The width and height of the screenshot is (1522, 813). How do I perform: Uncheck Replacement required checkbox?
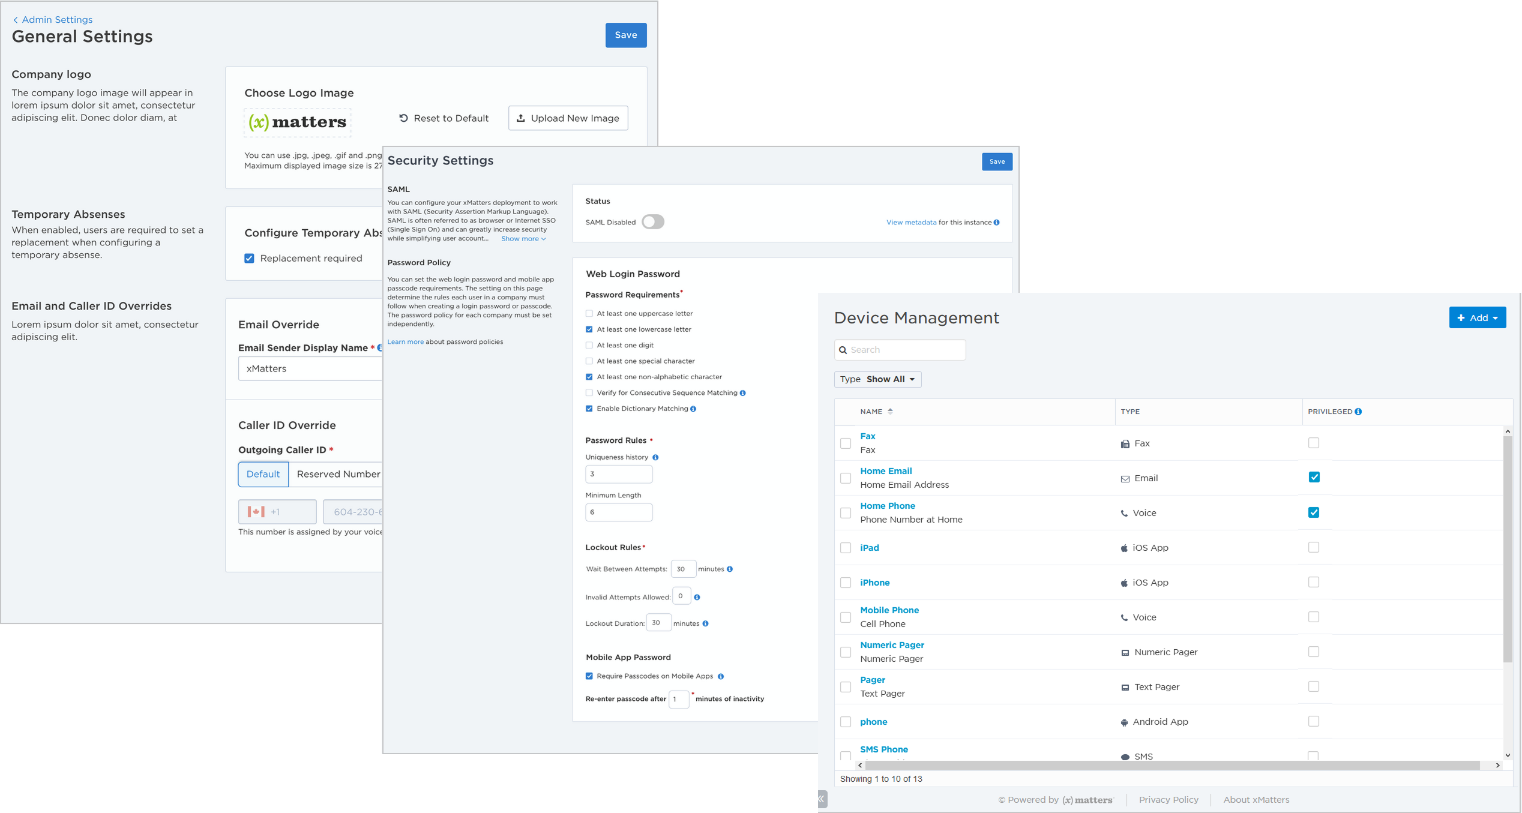click(249, 259)
